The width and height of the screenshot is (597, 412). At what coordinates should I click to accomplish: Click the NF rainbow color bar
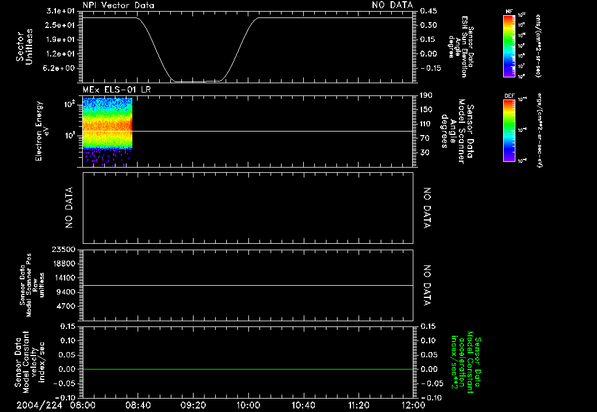click(x=509, y=45)
